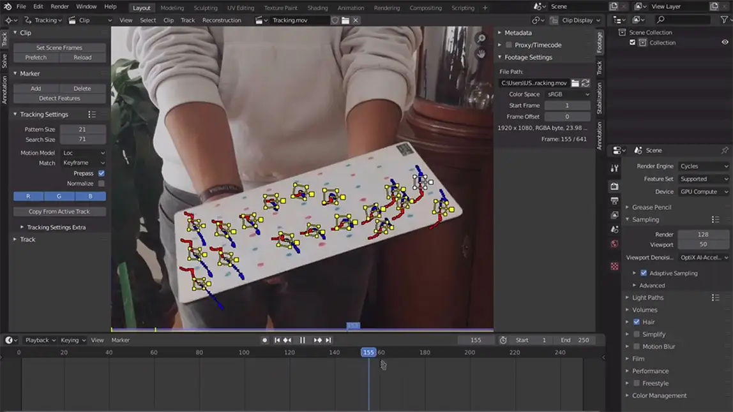Open the Tracking Settings presets list icon

click(92, 115)
